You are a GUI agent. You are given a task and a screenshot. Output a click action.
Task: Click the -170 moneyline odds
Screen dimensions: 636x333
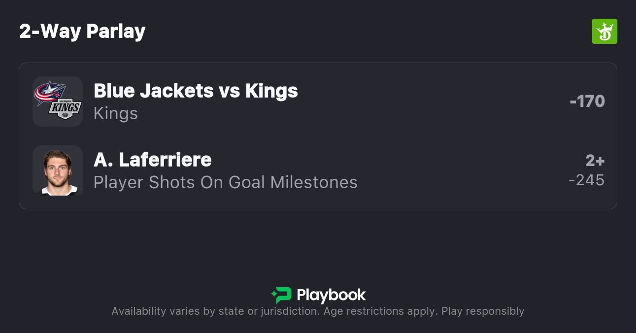click(x=587, y=101)
